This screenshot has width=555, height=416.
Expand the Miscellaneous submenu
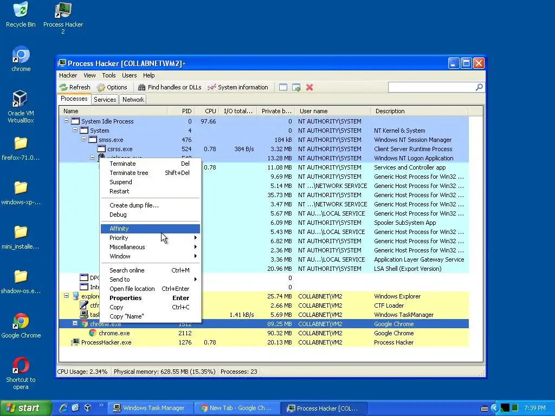pyautogui.click(x=150, y=247)
